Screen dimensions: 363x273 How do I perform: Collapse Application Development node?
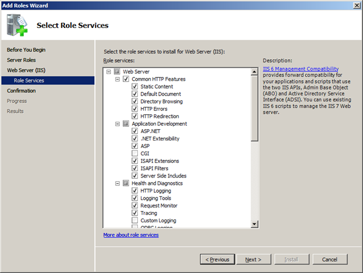tap(117, 124)
